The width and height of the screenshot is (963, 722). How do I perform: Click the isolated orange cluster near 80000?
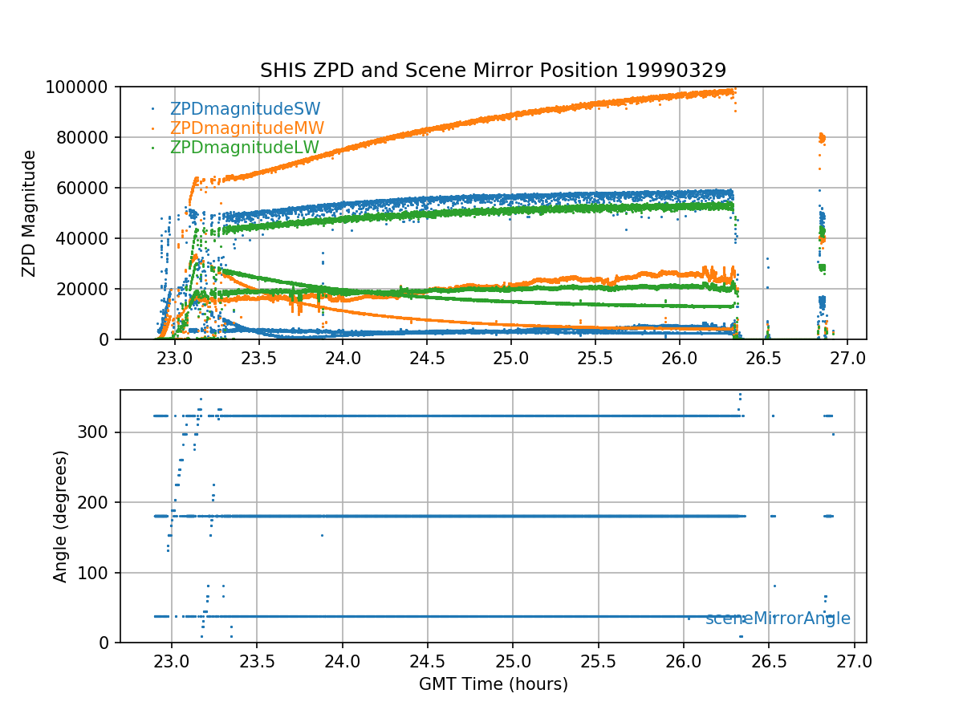click(x=821, y=138)
